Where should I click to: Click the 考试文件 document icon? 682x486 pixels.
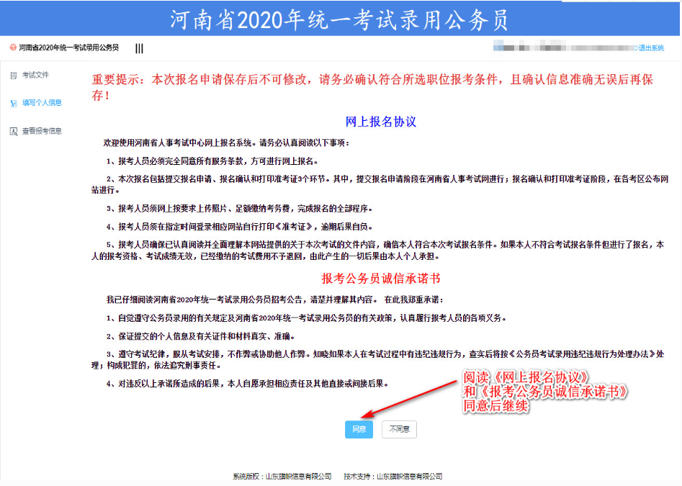click(x=14, y=76)
